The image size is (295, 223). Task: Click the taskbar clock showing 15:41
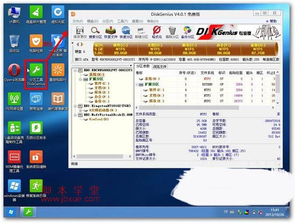tap(275, 212)
